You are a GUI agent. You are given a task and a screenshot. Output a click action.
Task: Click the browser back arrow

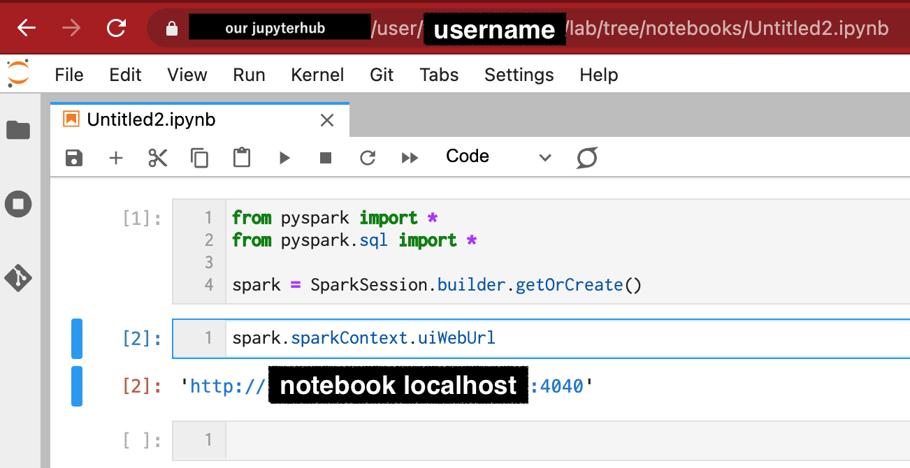point(27,28)
